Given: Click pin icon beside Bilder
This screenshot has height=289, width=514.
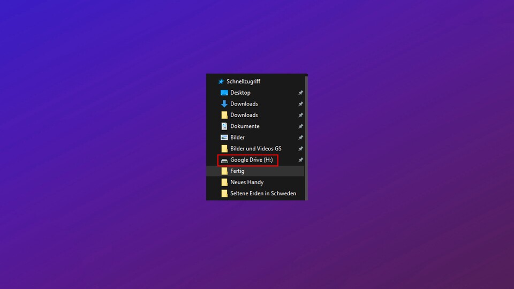Looking at the screenshot, I should 300,138.
